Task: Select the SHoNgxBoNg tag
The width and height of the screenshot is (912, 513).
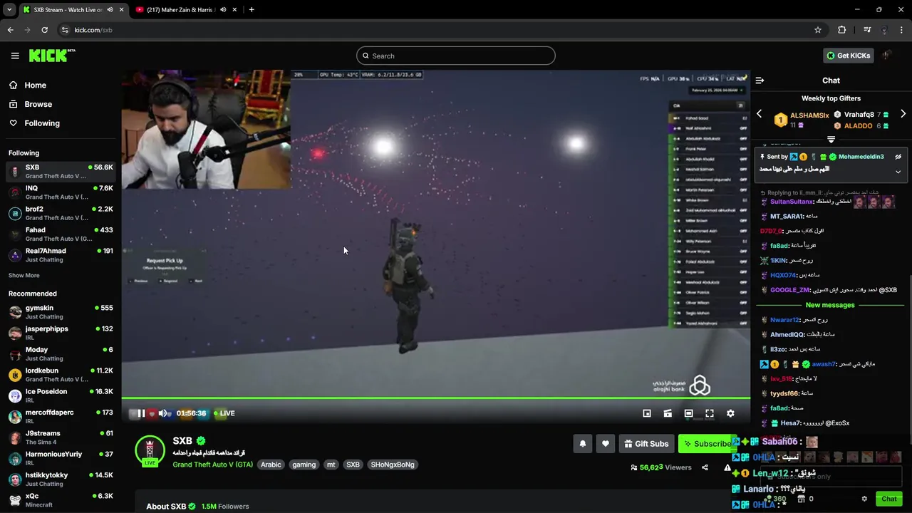Action: (x=393, y=465)
